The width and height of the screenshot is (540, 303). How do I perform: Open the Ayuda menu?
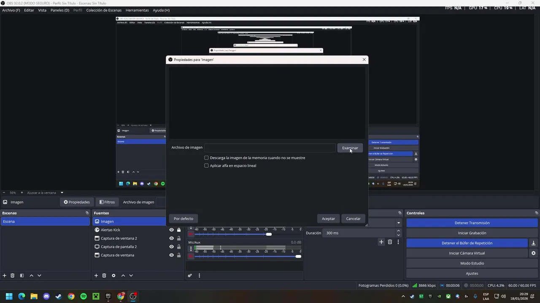click(x=161, y=10)
